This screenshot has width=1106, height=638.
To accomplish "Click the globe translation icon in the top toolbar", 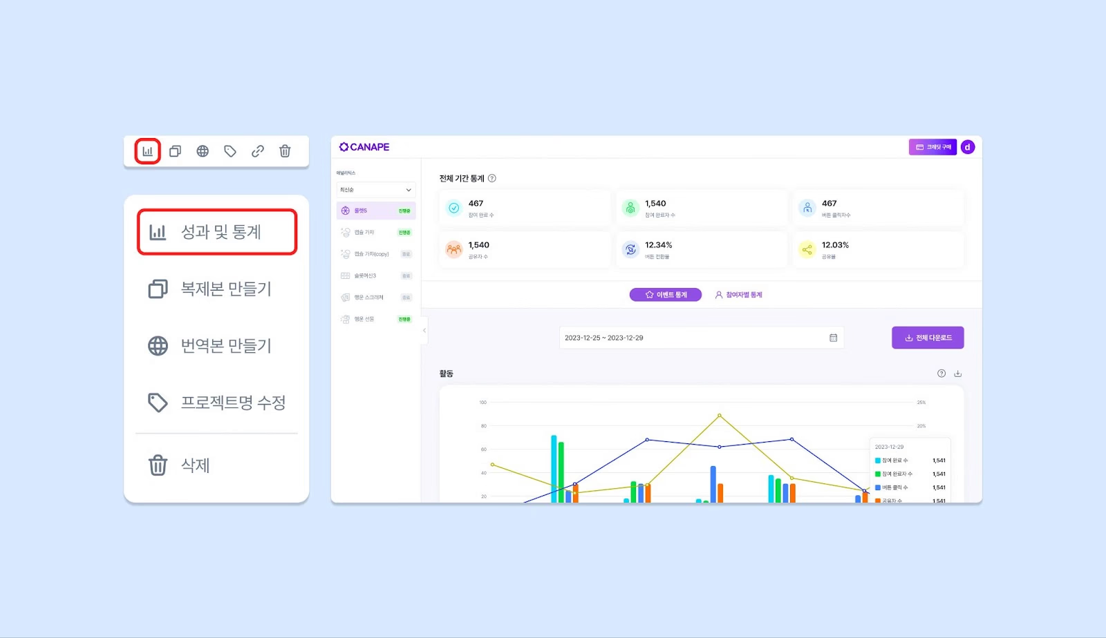I will pyautogui.click(x=203, y=151).
